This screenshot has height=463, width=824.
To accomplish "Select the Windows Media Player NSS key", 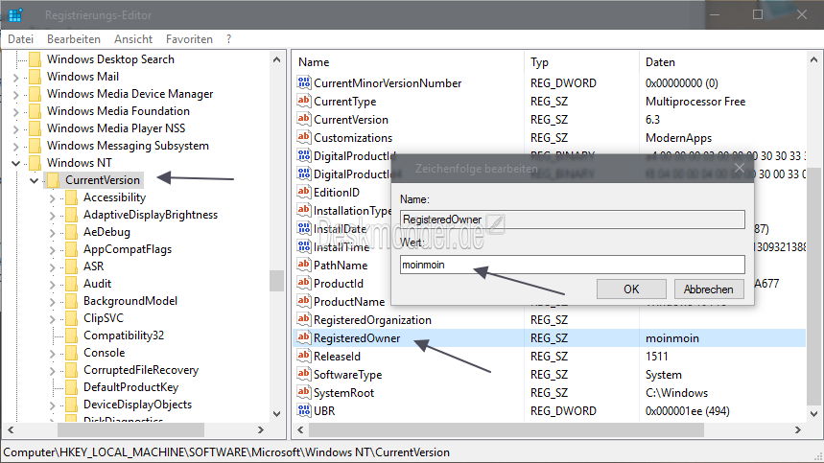I will (116, 128).
